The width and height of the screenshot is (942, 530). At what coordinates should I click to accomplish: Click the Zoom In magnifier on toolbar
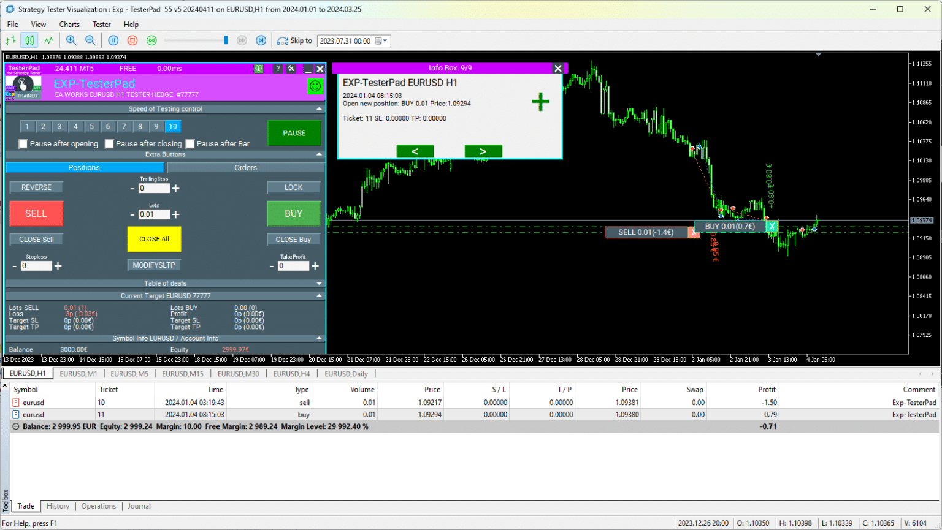coord(71,40)
